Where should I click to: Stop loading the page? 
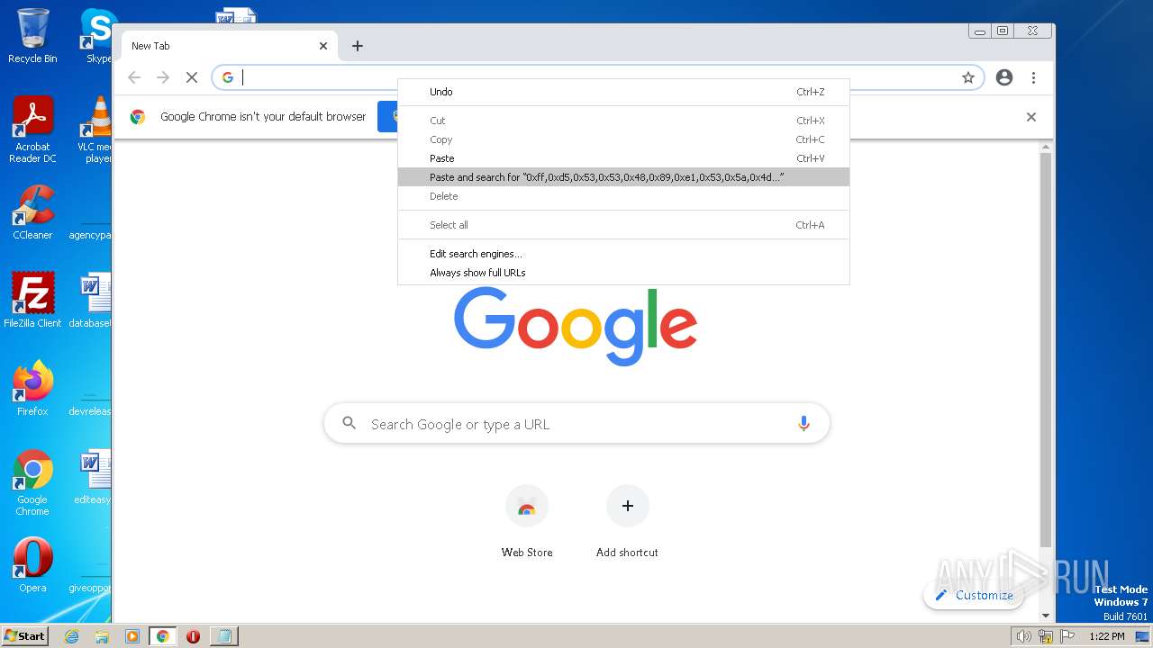191,77
